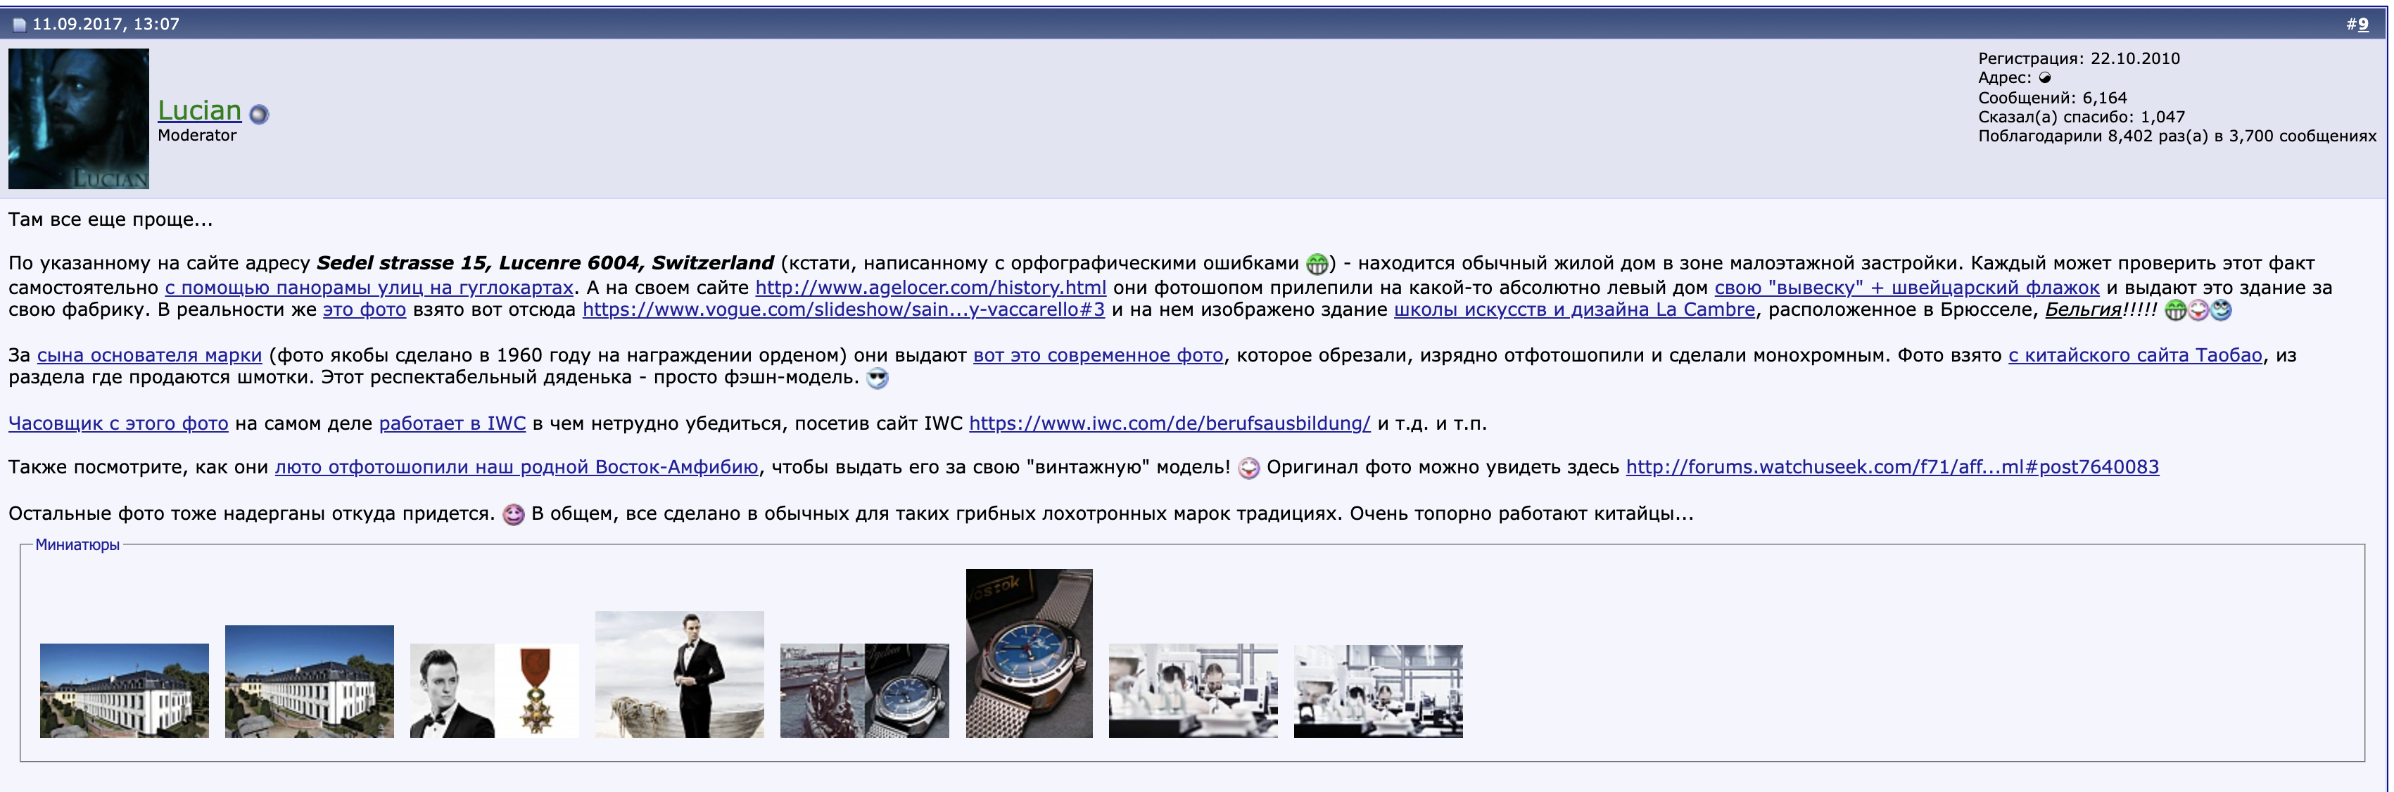The width and height of the screenshot is (2394, 792).
Task: Open the man with medal thumbnail
Action: [x=493, y=690]
